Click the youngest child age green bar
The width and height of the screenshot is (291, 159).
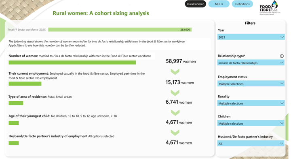coord(14,123)
